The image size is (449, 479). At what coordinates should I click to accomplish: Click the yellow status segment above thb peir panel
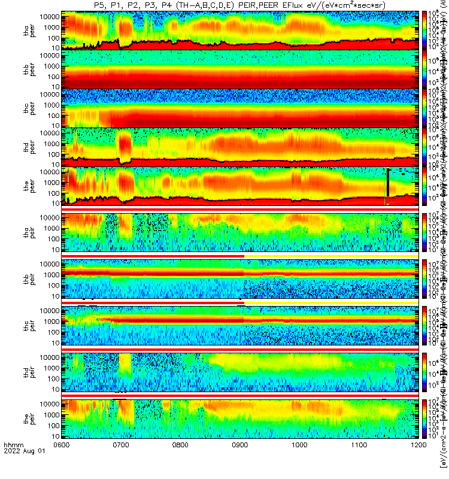point(332,256)
